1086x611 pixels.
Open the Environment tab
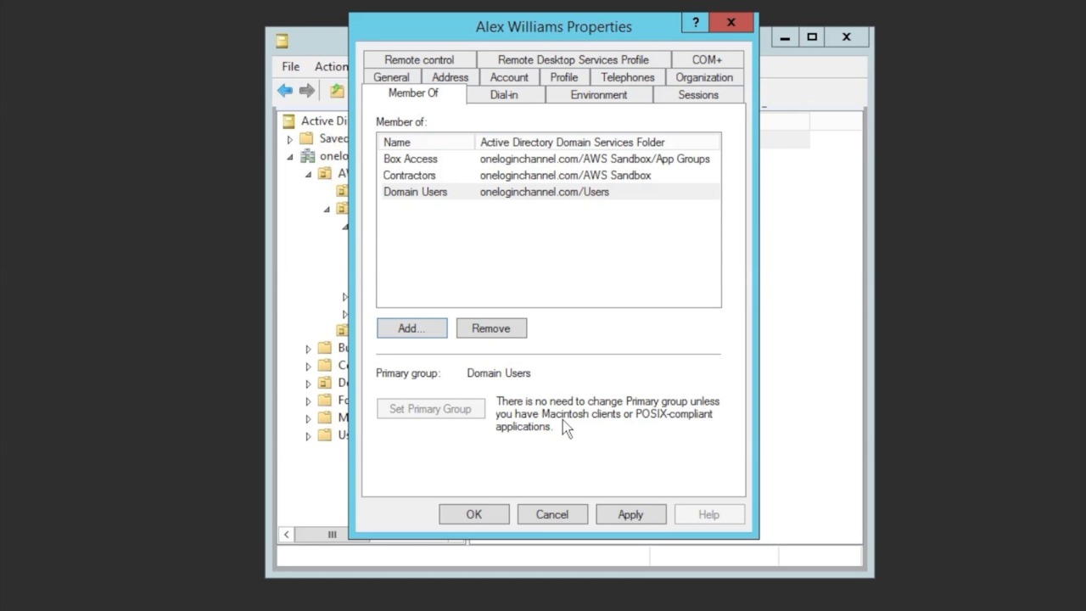[x=599, y=95]
